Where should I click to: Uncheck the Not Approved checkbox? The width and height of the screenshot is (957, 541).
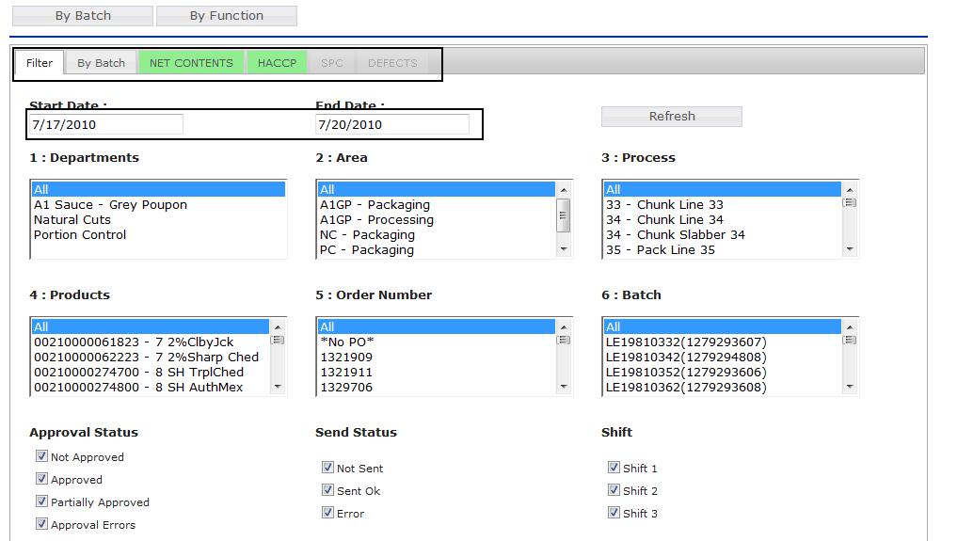41,456
